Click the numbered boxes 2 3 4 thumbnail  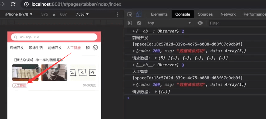[83, 73]
